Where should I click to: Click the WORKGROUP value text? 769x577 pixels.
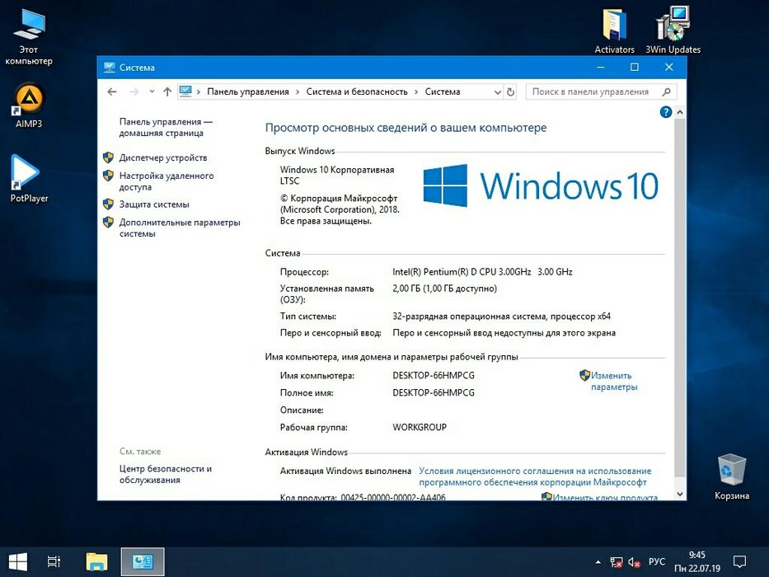tap(420, 427)
